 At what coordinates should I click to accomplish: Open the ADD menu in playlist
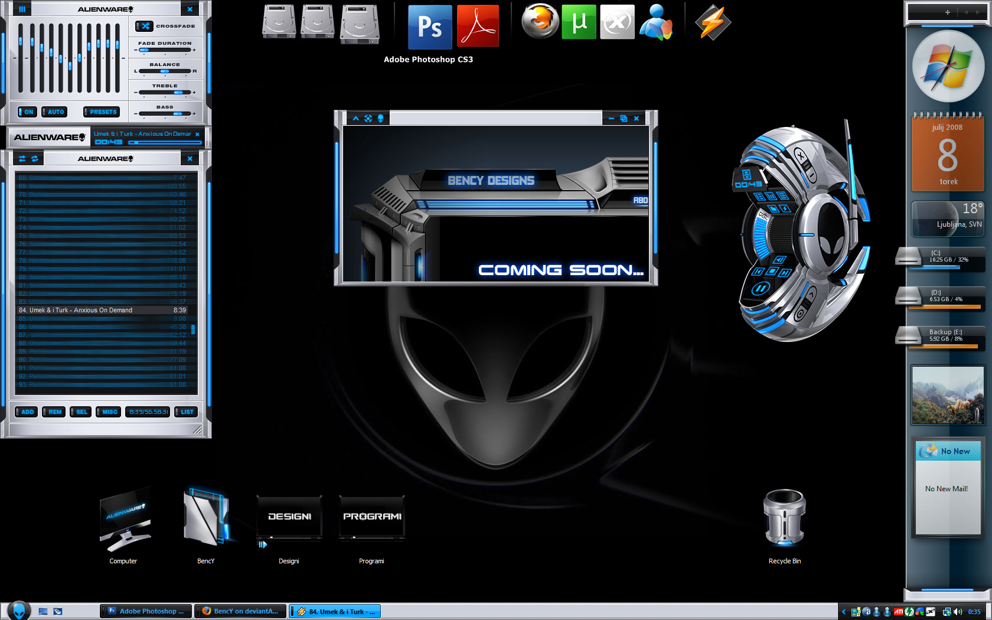(x=26, y=412)
